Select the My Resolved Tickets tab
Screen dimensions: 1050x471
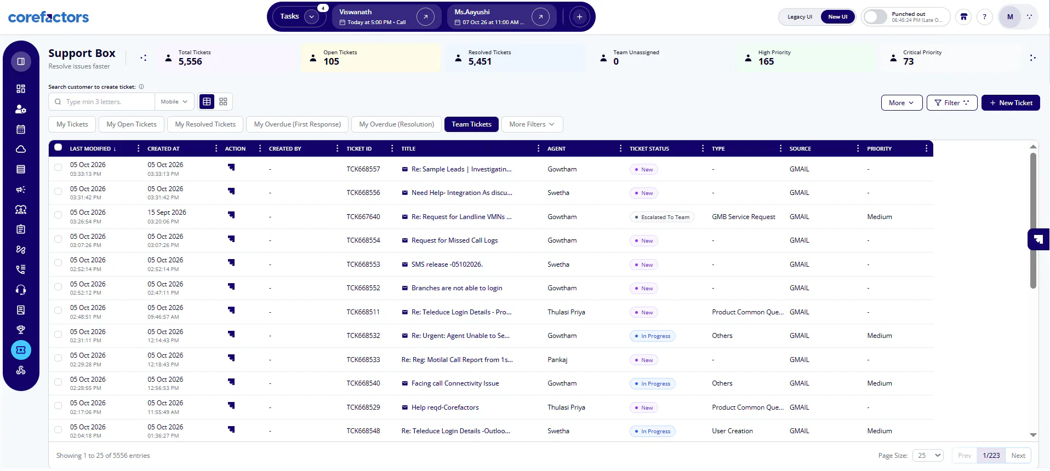206,124
